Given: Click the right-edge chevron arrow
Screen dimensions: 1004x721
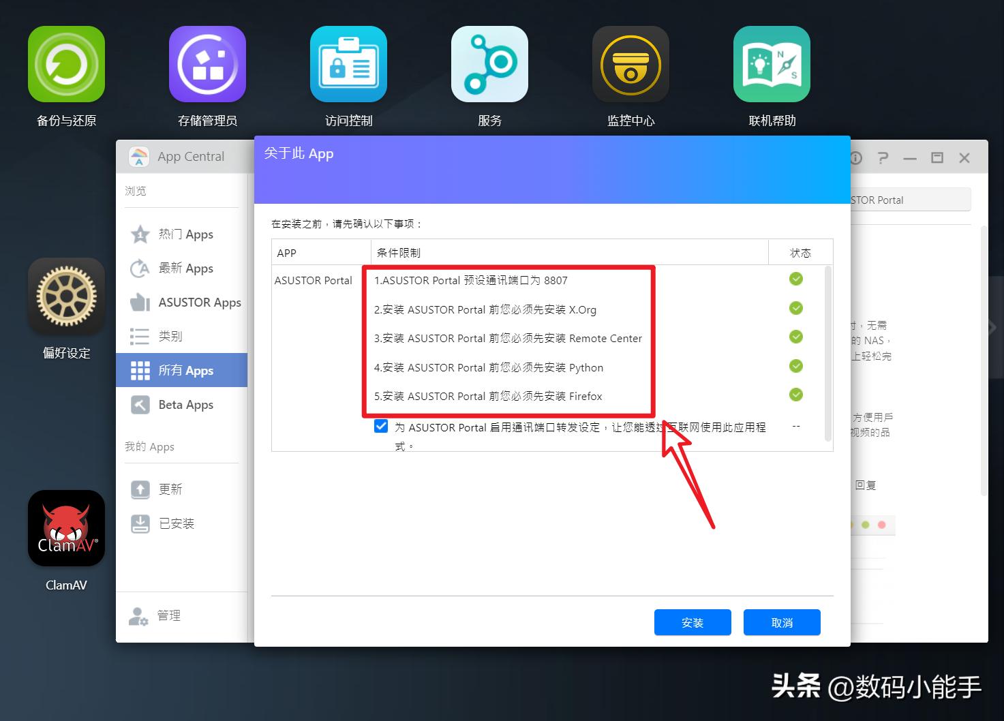Looking at the screenshot, I should click(x=993, y=326).
